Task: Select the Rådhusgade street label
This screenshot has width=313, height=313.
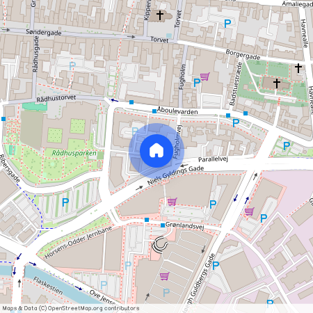Action: [35, 54]
